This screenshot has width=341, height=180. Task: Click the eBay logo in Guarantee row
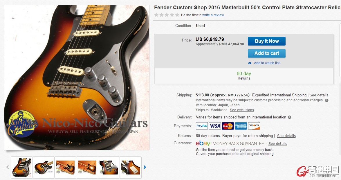(x=203, y=143)
